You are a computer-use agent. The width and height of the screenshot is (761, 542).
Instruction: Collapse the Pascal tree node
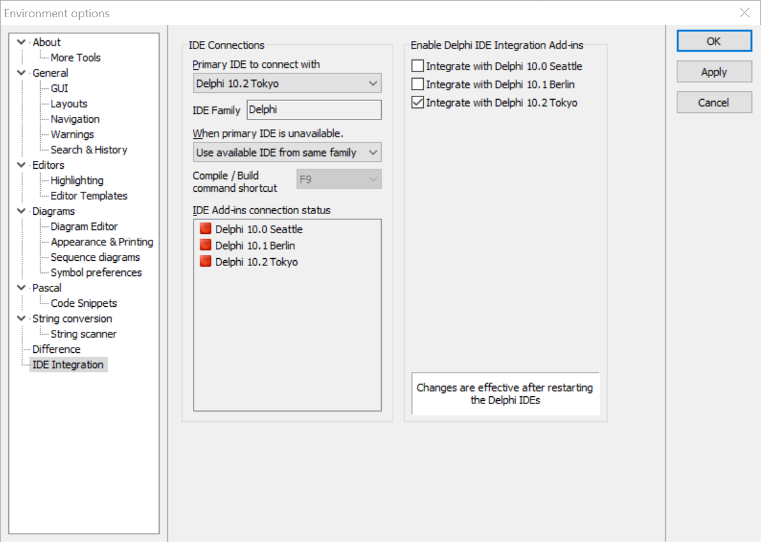(x=21, y=288)
